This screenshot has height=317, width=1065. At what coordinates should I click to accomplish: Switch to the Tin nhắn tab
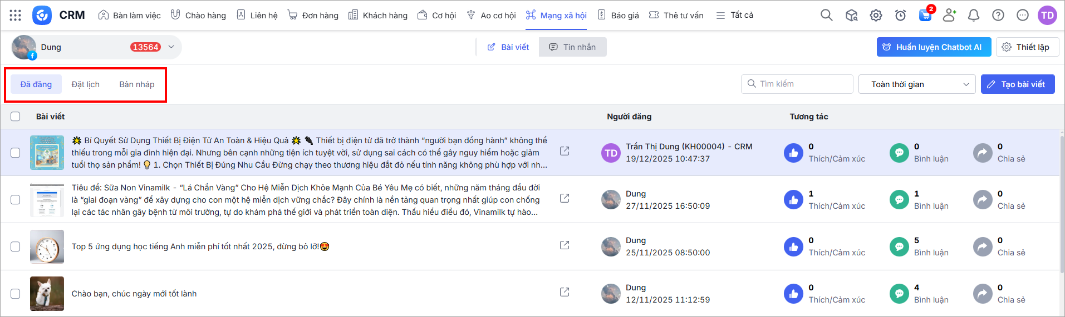click(572, 47)
